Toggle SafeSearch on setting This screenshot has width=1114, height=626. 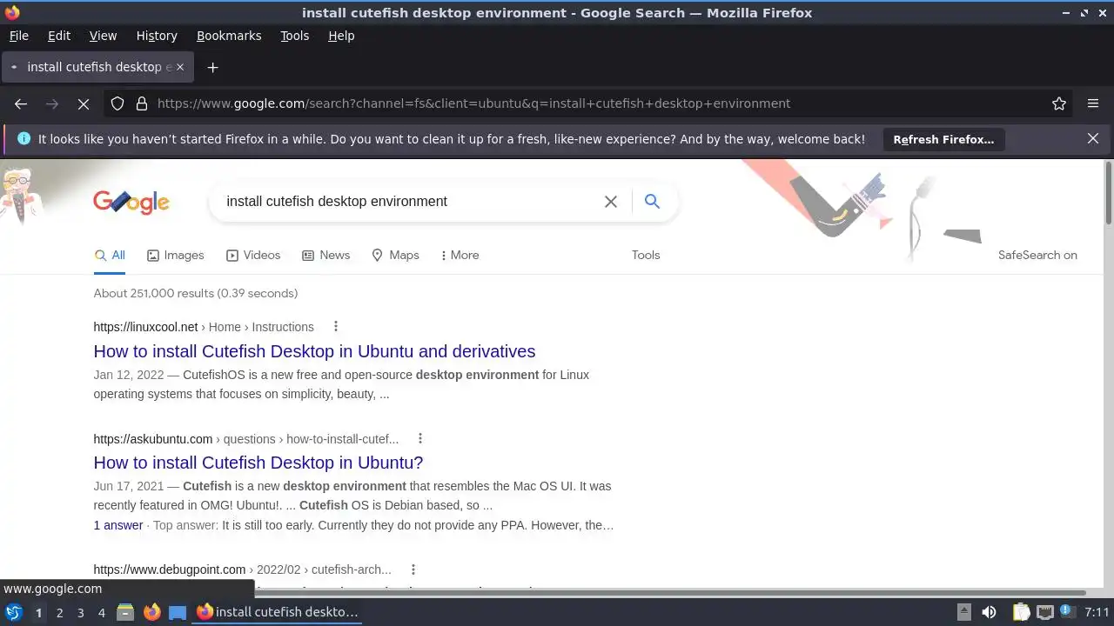point(1037,256)
